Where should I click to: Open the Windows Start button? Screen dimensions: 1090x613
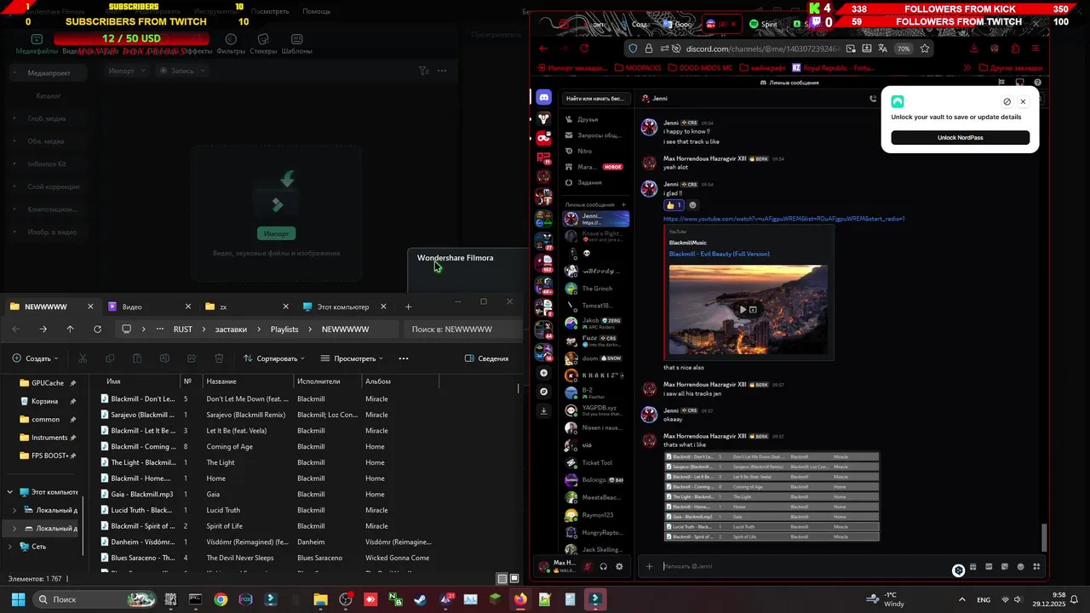click(18, 599)
